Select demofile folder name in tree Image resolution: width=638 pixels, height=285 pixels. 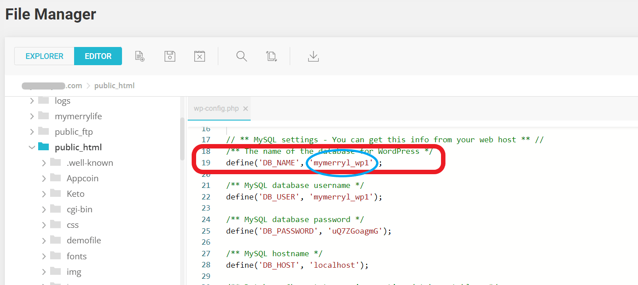(84, 241)
